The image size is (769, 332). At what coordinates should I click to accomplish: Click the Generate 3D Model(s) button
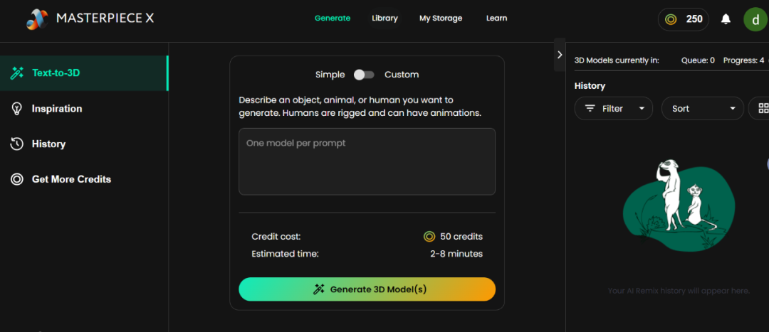coord(367,289)
